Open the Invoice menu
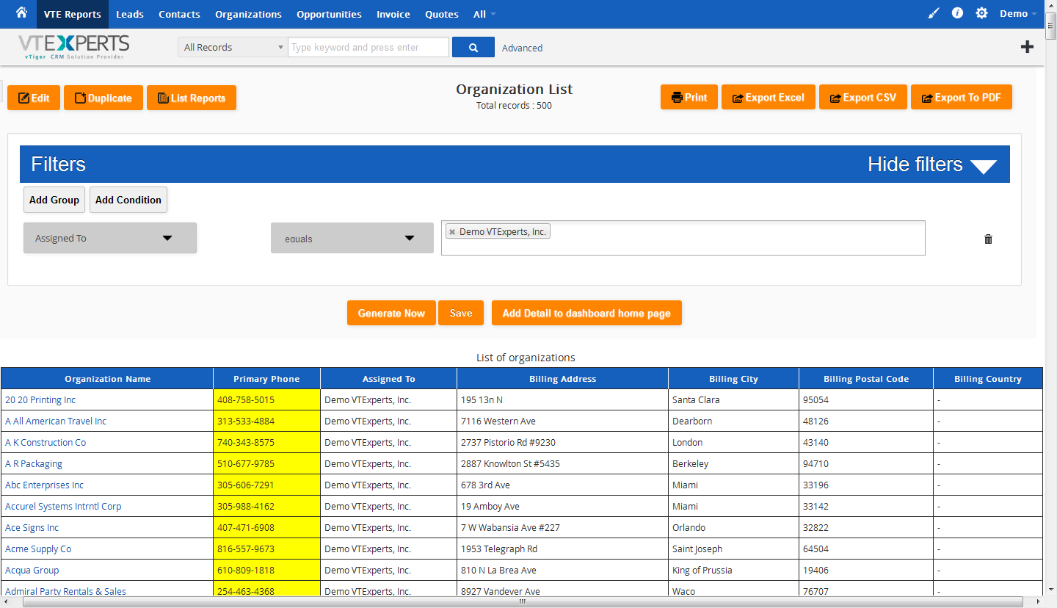The image size is (1057, 608). click(x=393, y=14)
